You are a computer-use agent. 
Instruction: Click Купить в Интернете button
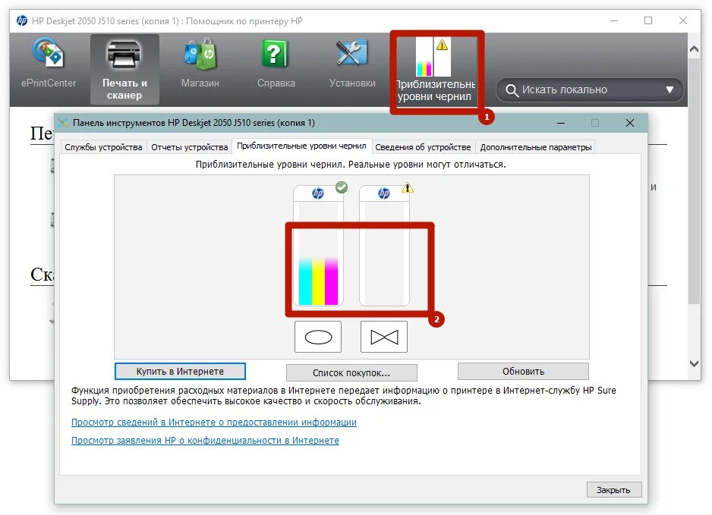[x=180, y=371]
